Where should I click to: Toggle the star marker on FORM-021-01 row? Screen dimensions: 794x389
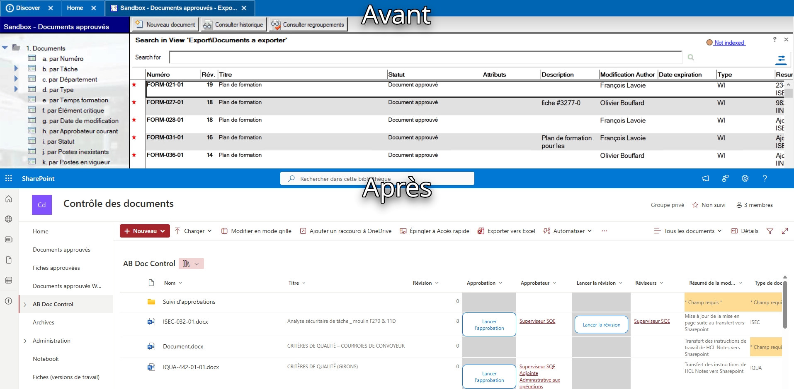coord(134,85)
